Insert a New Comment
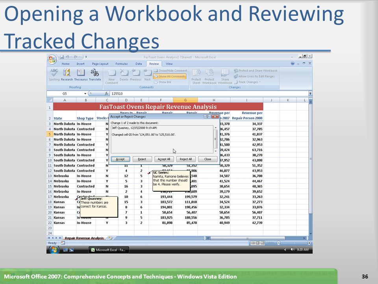Viewport: 378px width, 284px height. pos(111,77)
